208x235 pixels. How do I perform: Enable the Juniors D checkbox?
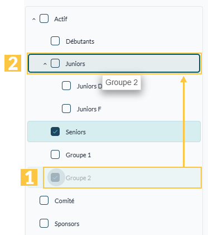click(x=66, y=86)
